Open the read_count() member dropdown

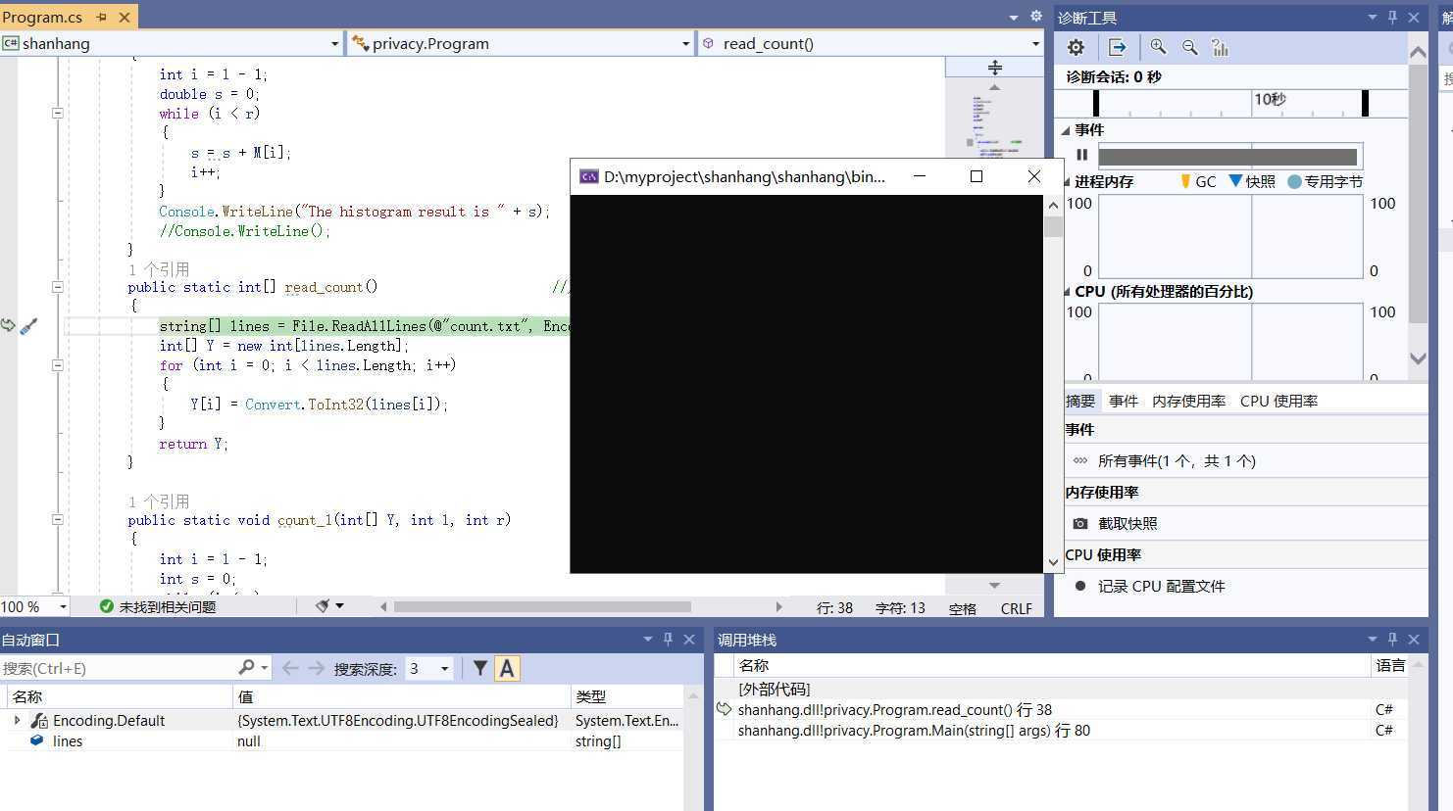[x=1035, y=43]
